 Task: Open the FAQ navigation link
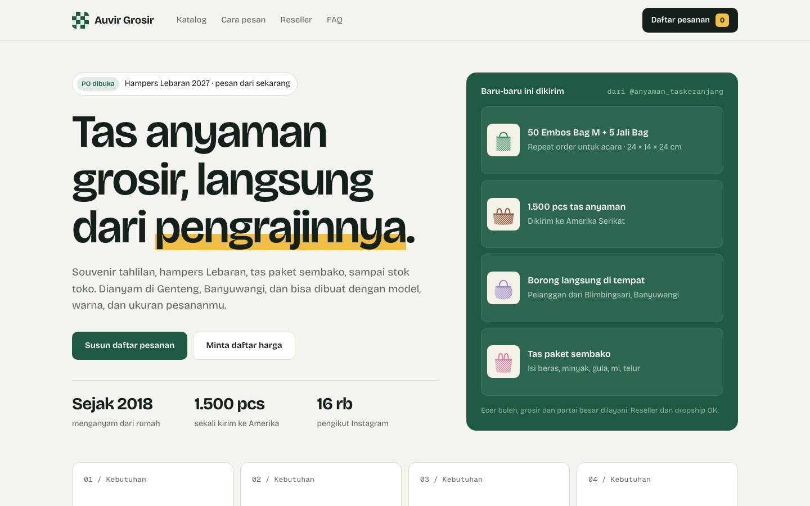(335, 20)
